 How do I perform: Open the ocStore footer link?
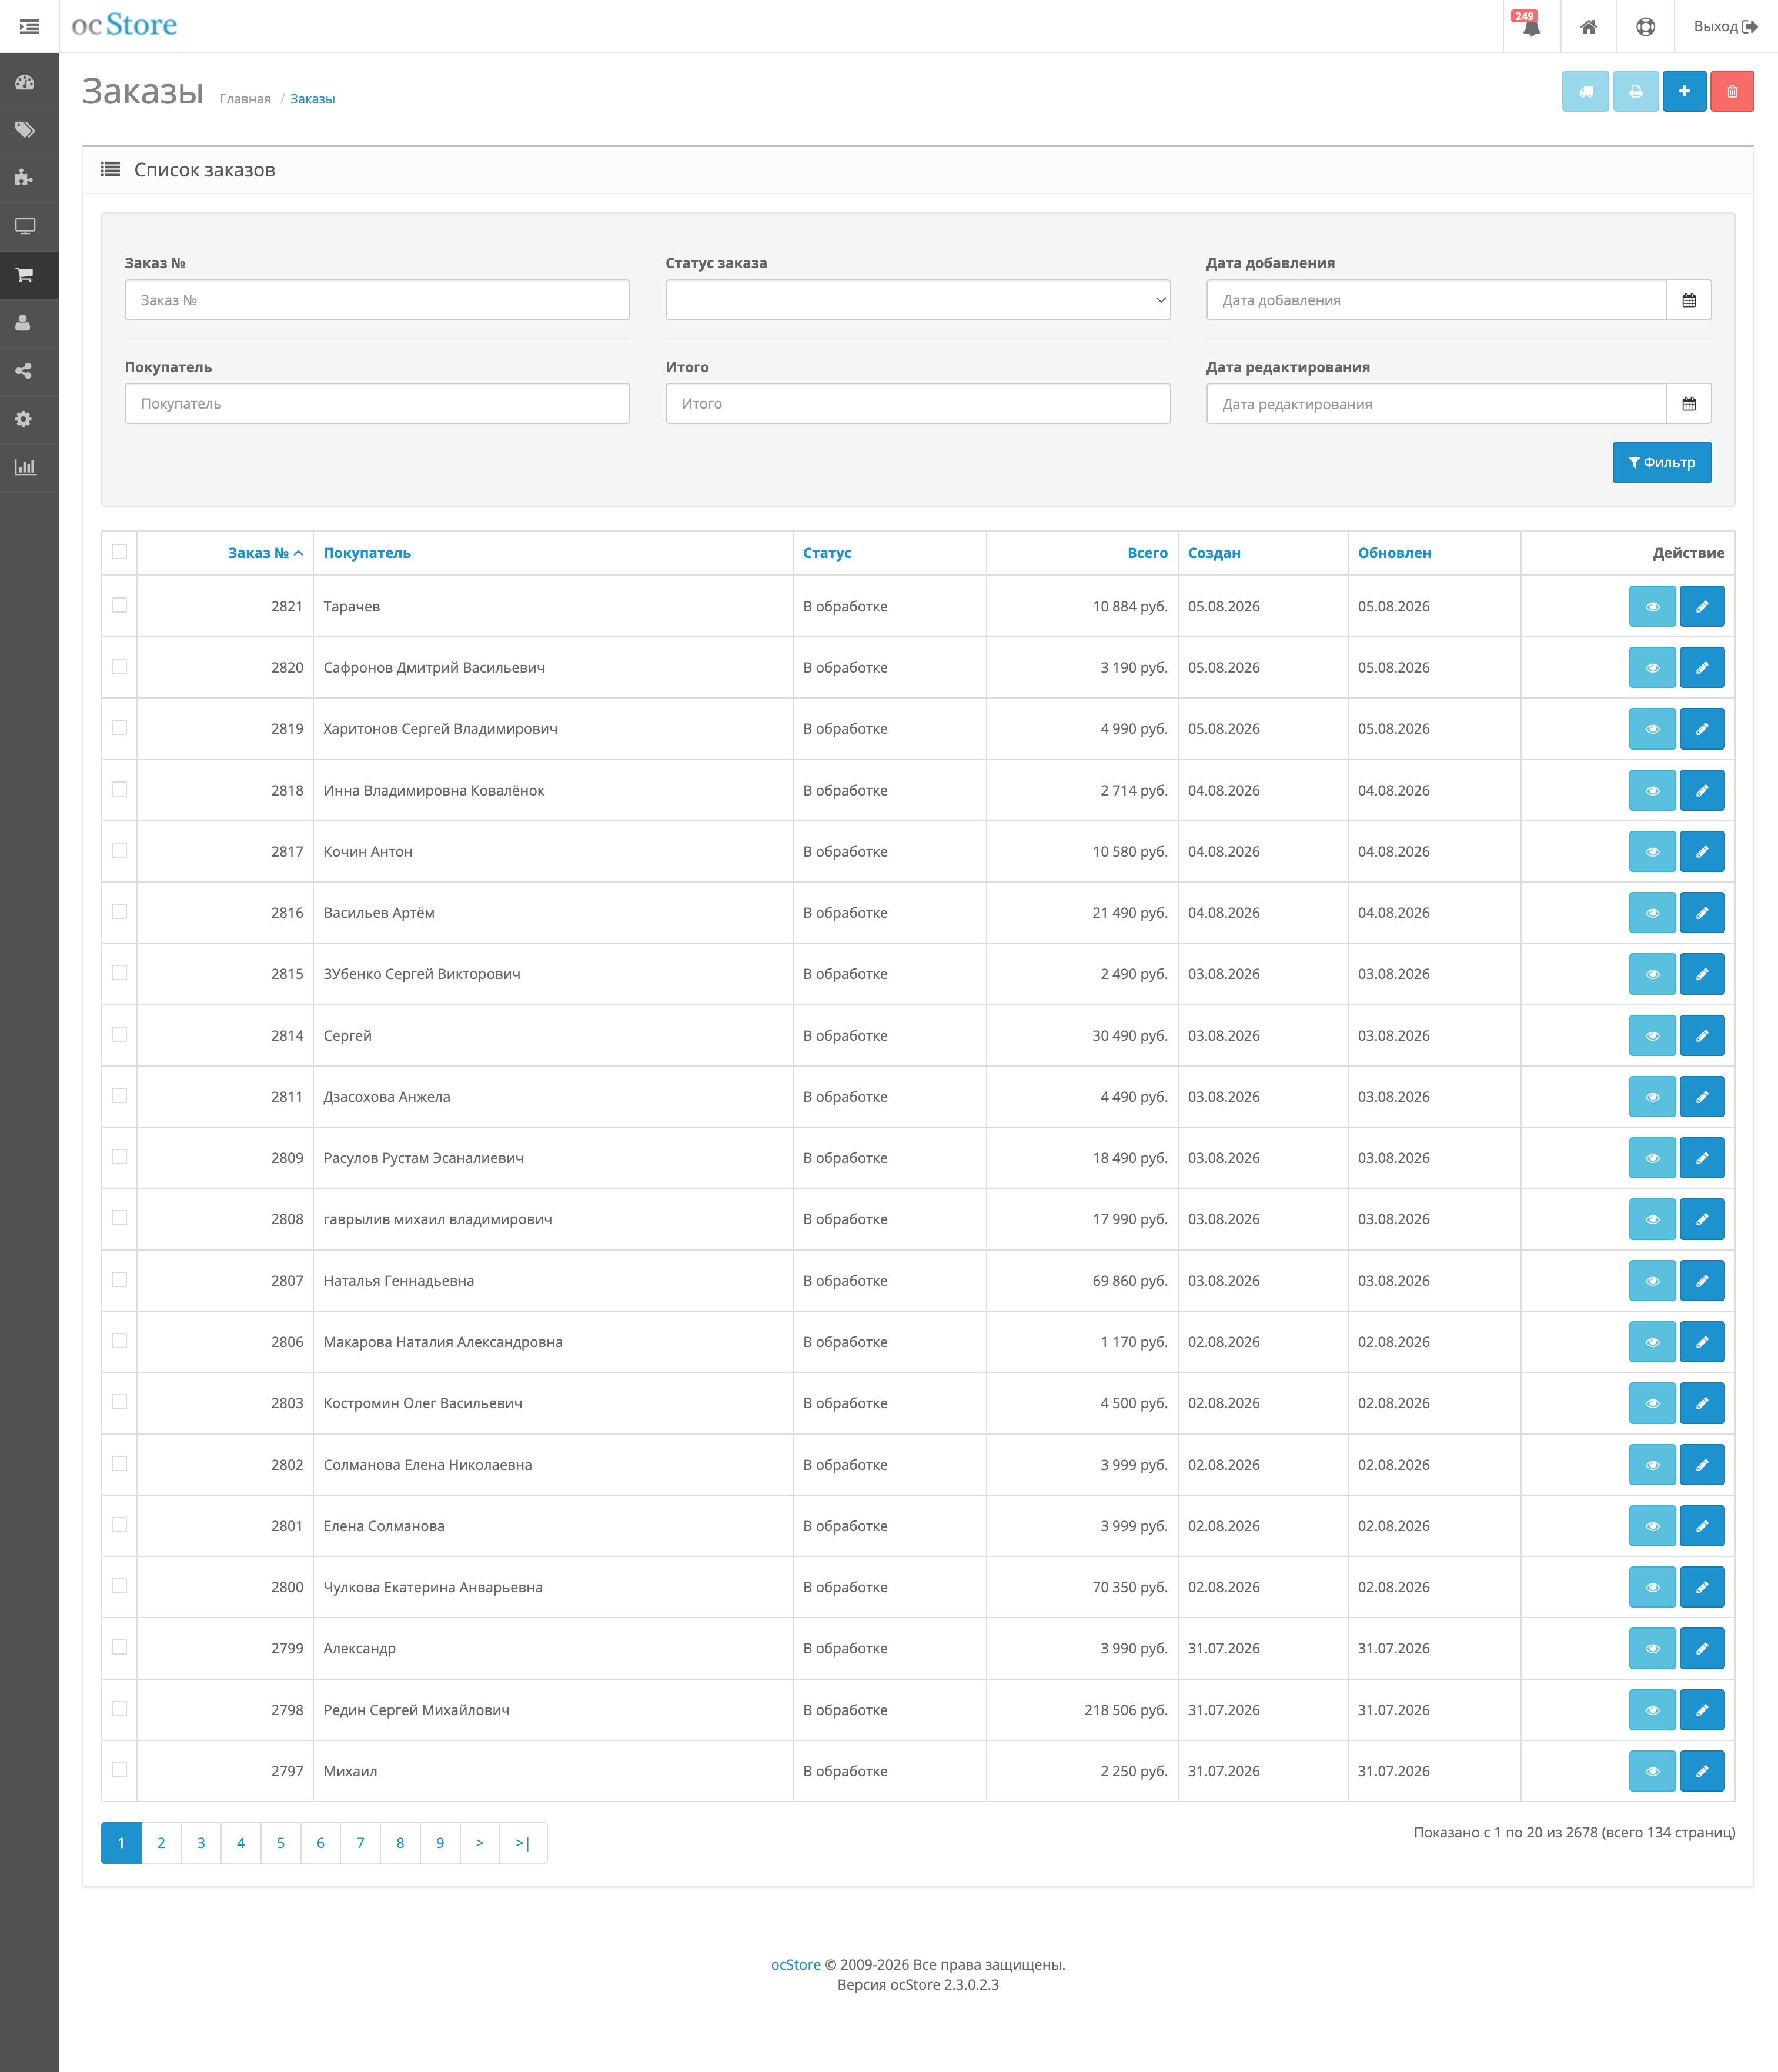tap(796, 1965)
